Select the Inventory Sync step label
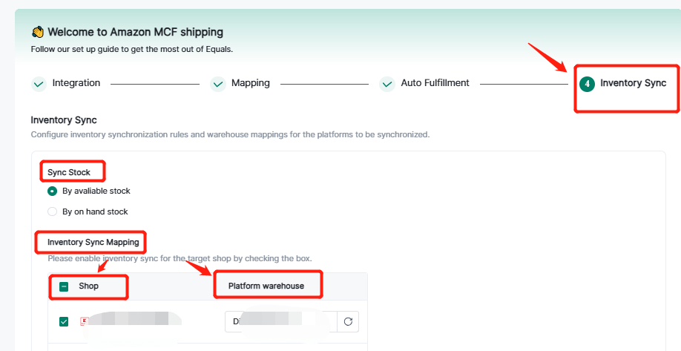This screenshot has height=351, width=681. pyautogui.click(x=633, y=83)
